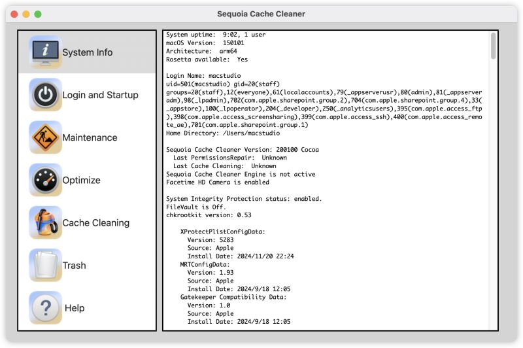Open the Login and Startup section label

(100, 95)
